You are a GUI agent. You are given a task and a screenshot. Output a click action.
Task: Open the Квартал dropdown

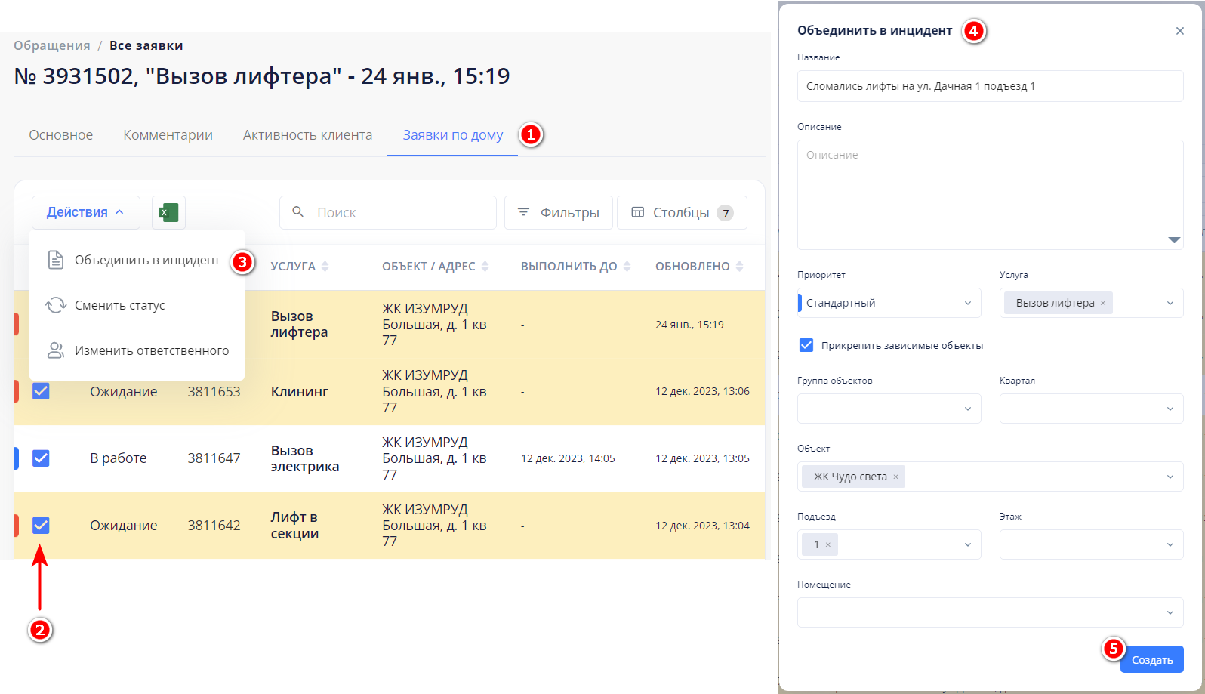[x=1092, y=409]
